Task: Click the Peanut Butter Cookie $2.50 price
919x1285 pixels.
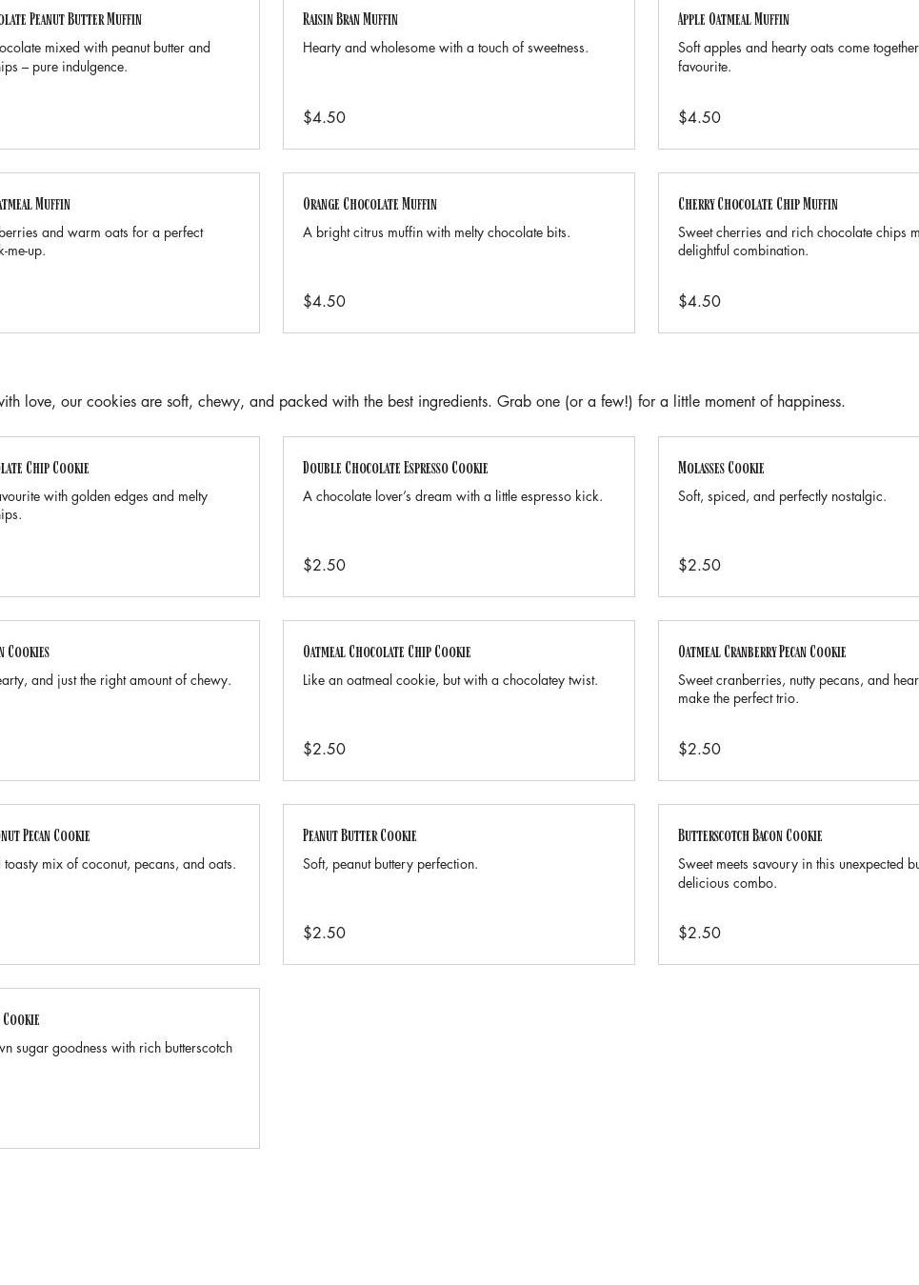Action: 324,933
